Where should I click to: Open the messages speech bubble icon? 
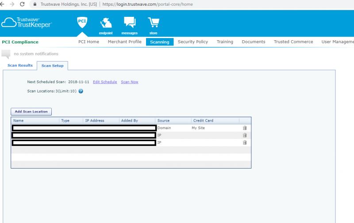pos(129,24)
